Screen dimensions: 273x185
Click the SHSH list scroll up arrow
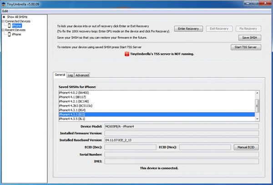(257, 93)
